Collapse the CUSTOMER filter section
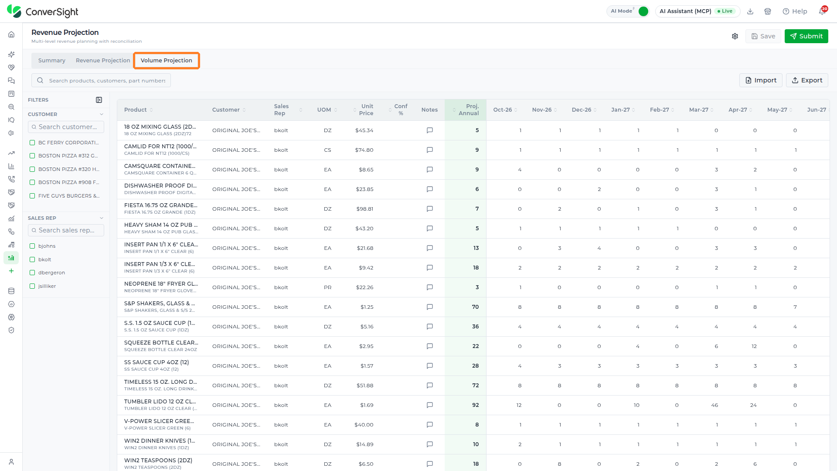Viewport: 837px width, 471px height. coord(101,114)
